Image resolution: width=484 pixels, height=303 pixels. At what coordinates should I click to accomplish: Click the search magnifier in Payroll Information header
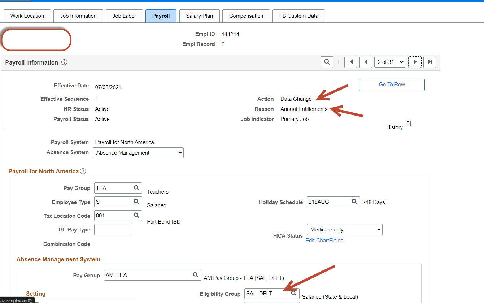[327, 62]
